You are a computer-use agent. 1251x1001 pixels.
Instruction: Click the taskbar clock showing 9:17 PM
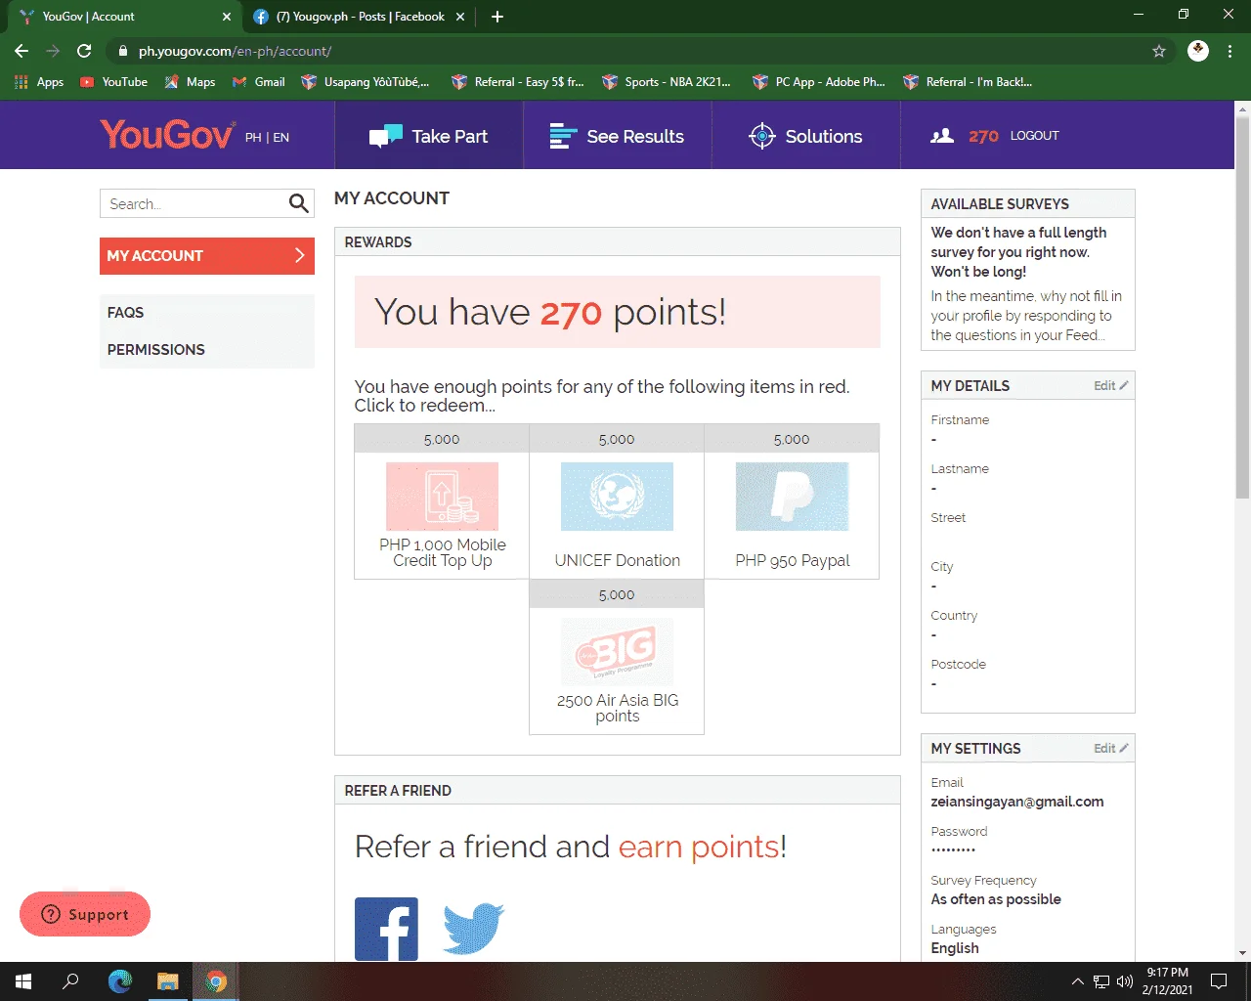[1168, 981]
